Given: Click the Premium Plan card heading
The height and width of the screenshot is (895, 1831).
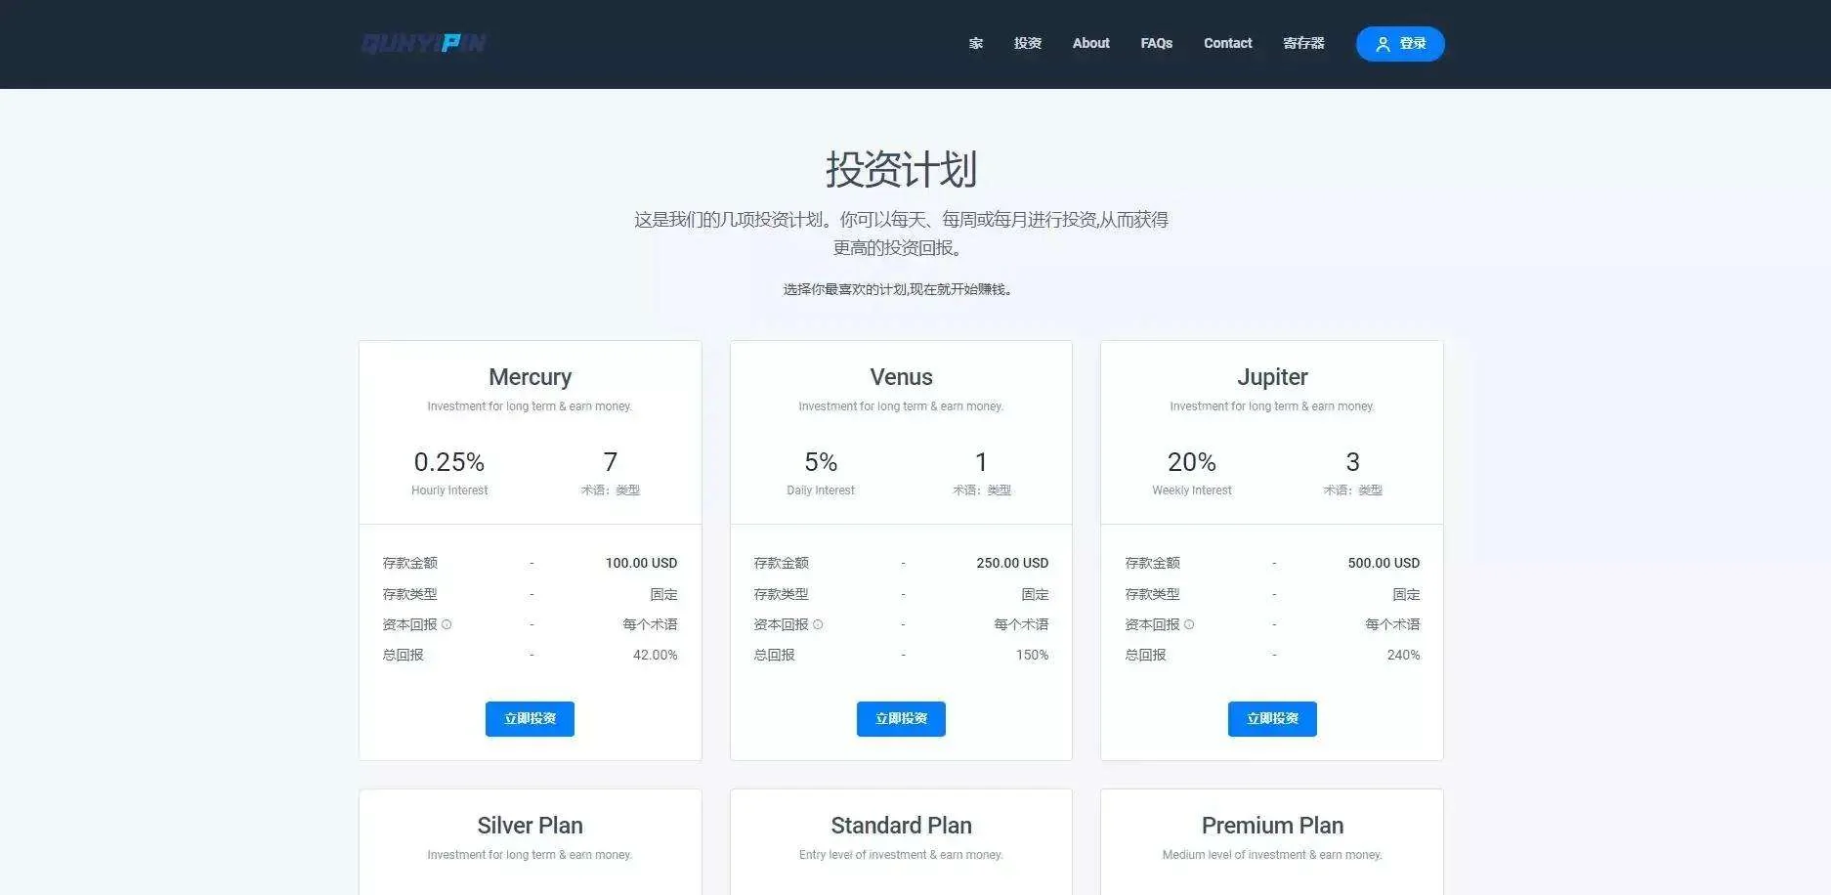Looking at the screenshot, I should click(1272, 826).
